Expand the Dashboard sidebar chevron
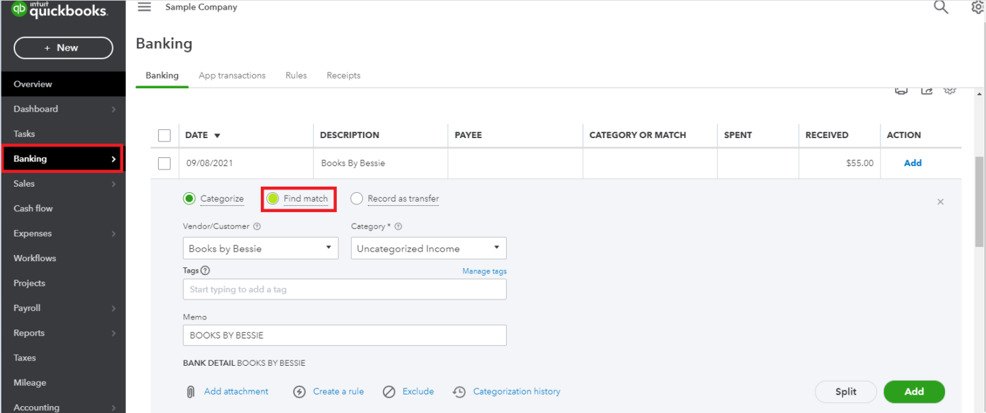This screenshot has height=413, width=986. 114,109
